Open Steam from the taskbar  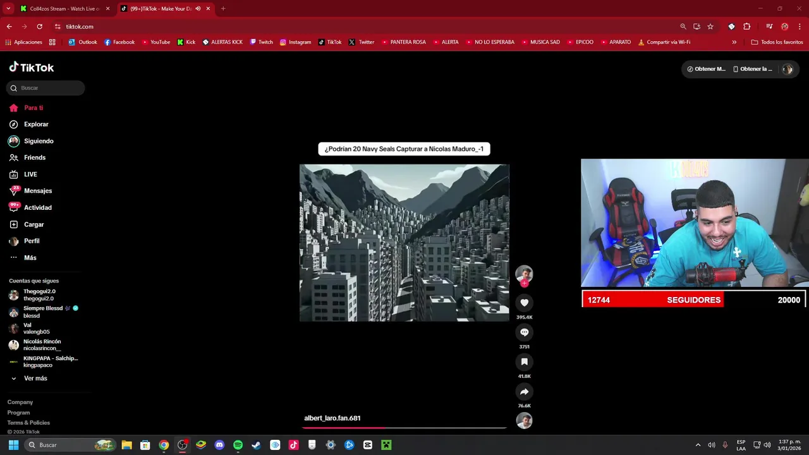pyautogui.click(x=256, y=445)
